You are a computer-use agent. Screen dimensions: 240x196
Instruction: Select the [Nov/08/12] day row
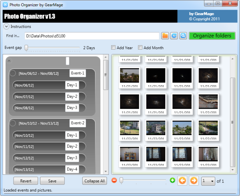(49, 108)
